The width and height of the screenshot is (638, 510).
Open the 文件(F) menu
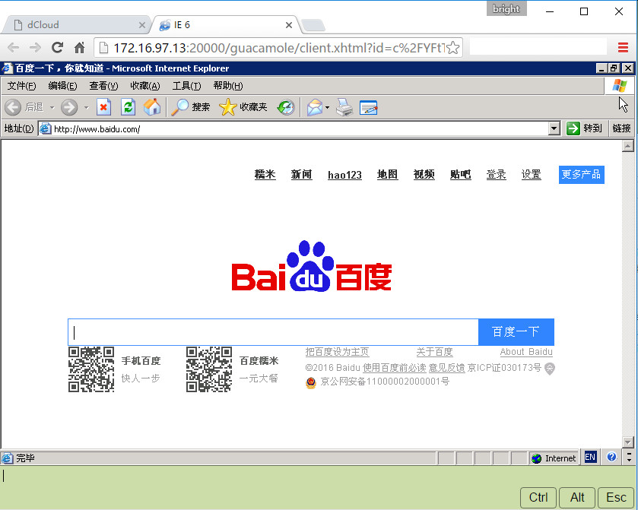coord(21,86)
